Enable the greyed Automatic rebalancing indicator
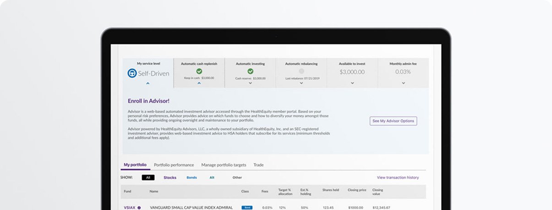Viewport: 552px width, 210px height. pos(301,72)
